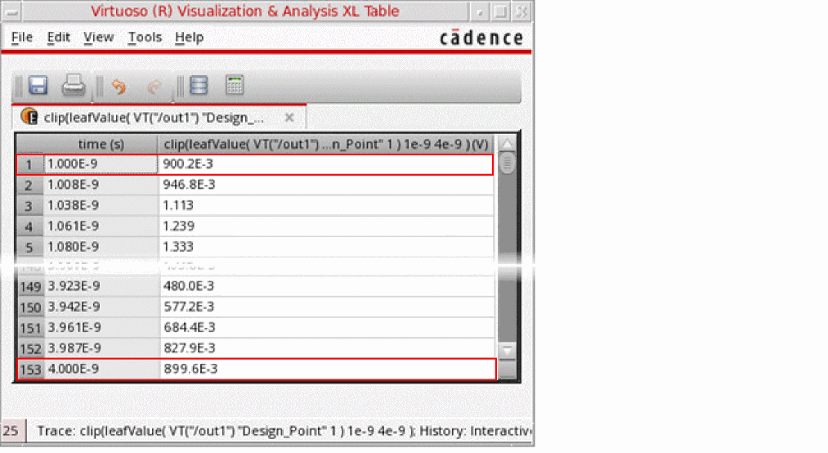Click the Redo arrow icon
Screen dimensions: 828x453
(x=154, y=86)
